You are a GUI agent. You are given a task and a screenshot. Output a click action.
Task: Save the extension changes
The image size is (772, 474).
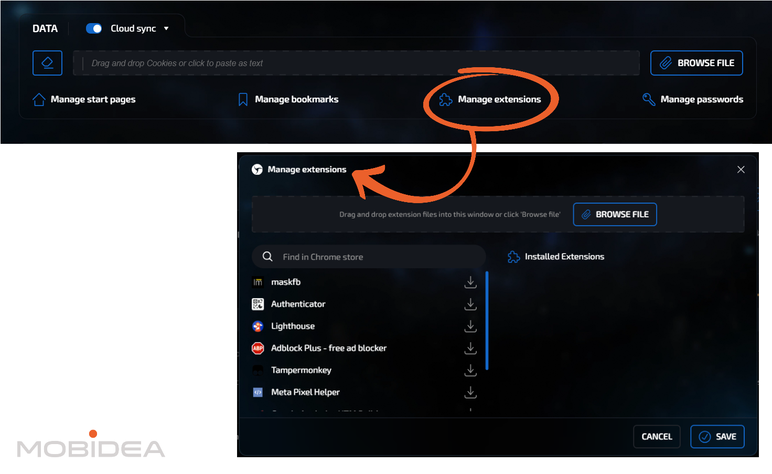click(x=717, y=436)
